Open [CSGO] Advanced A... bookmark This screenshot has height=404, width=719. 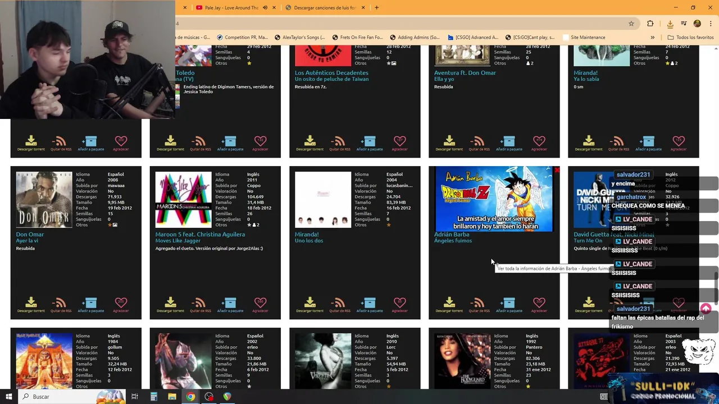pos(473,38)
